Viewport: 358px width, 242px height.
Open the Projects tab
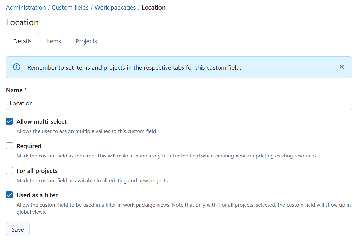(x=86, y=41)
